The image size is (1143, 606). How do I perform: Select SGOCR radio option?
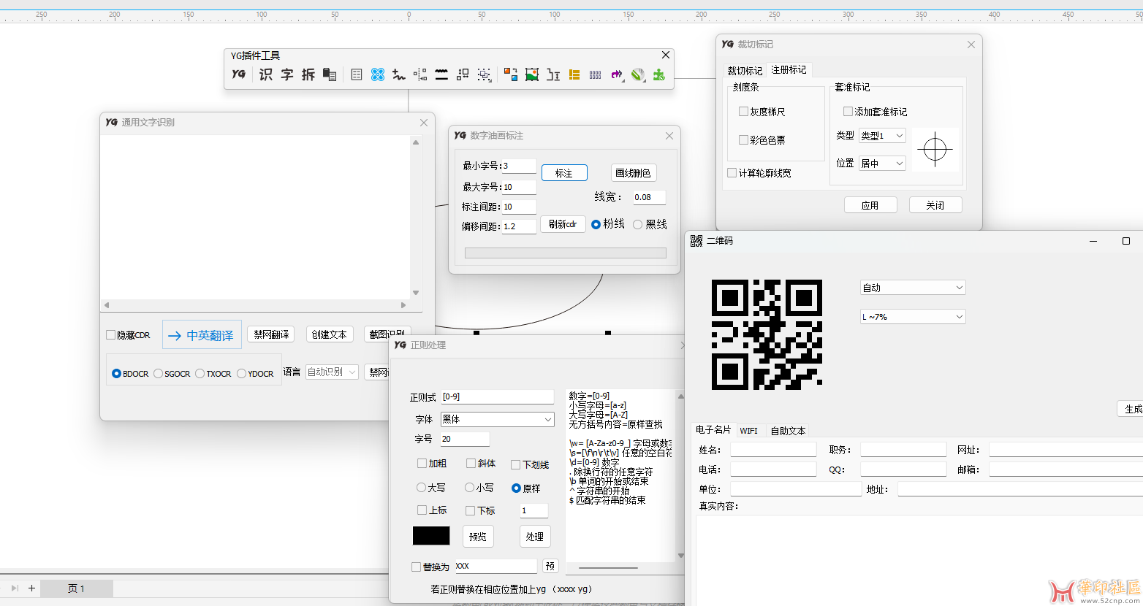[x=158, y=374]
